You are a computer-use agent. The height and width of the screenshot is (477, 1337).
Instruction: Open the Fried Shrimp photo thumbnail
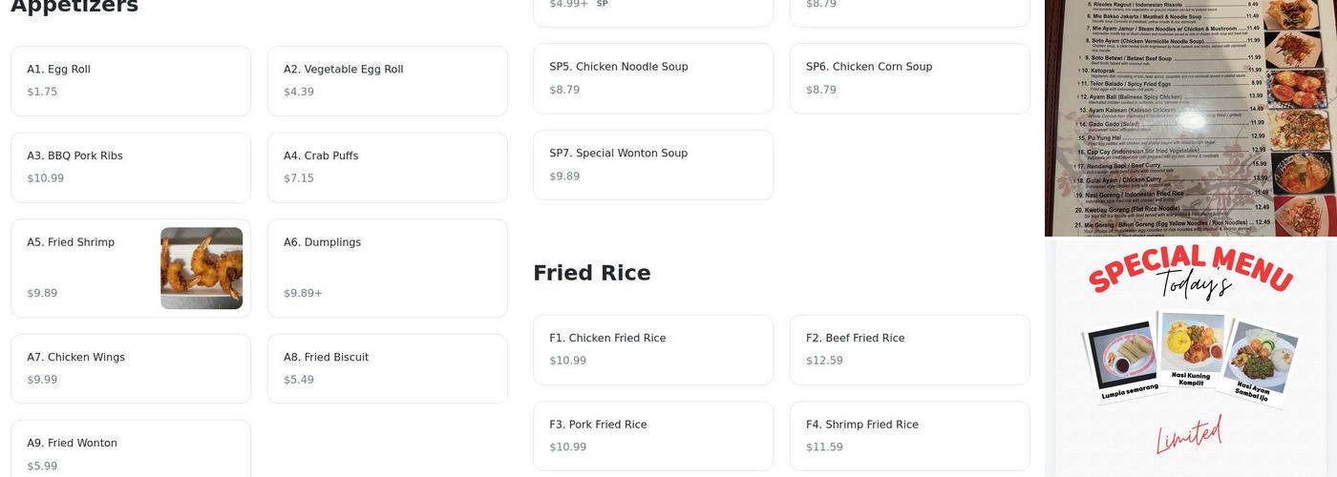202,268
